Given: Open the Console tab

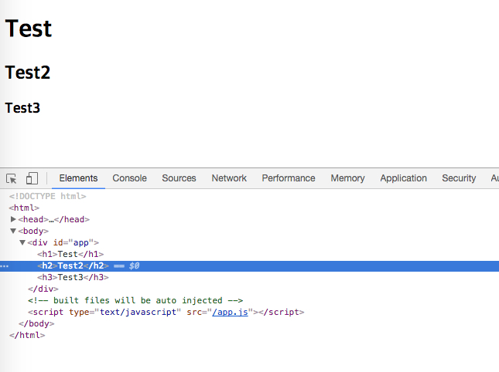Looking at the screenshot, I should point(129,178).
